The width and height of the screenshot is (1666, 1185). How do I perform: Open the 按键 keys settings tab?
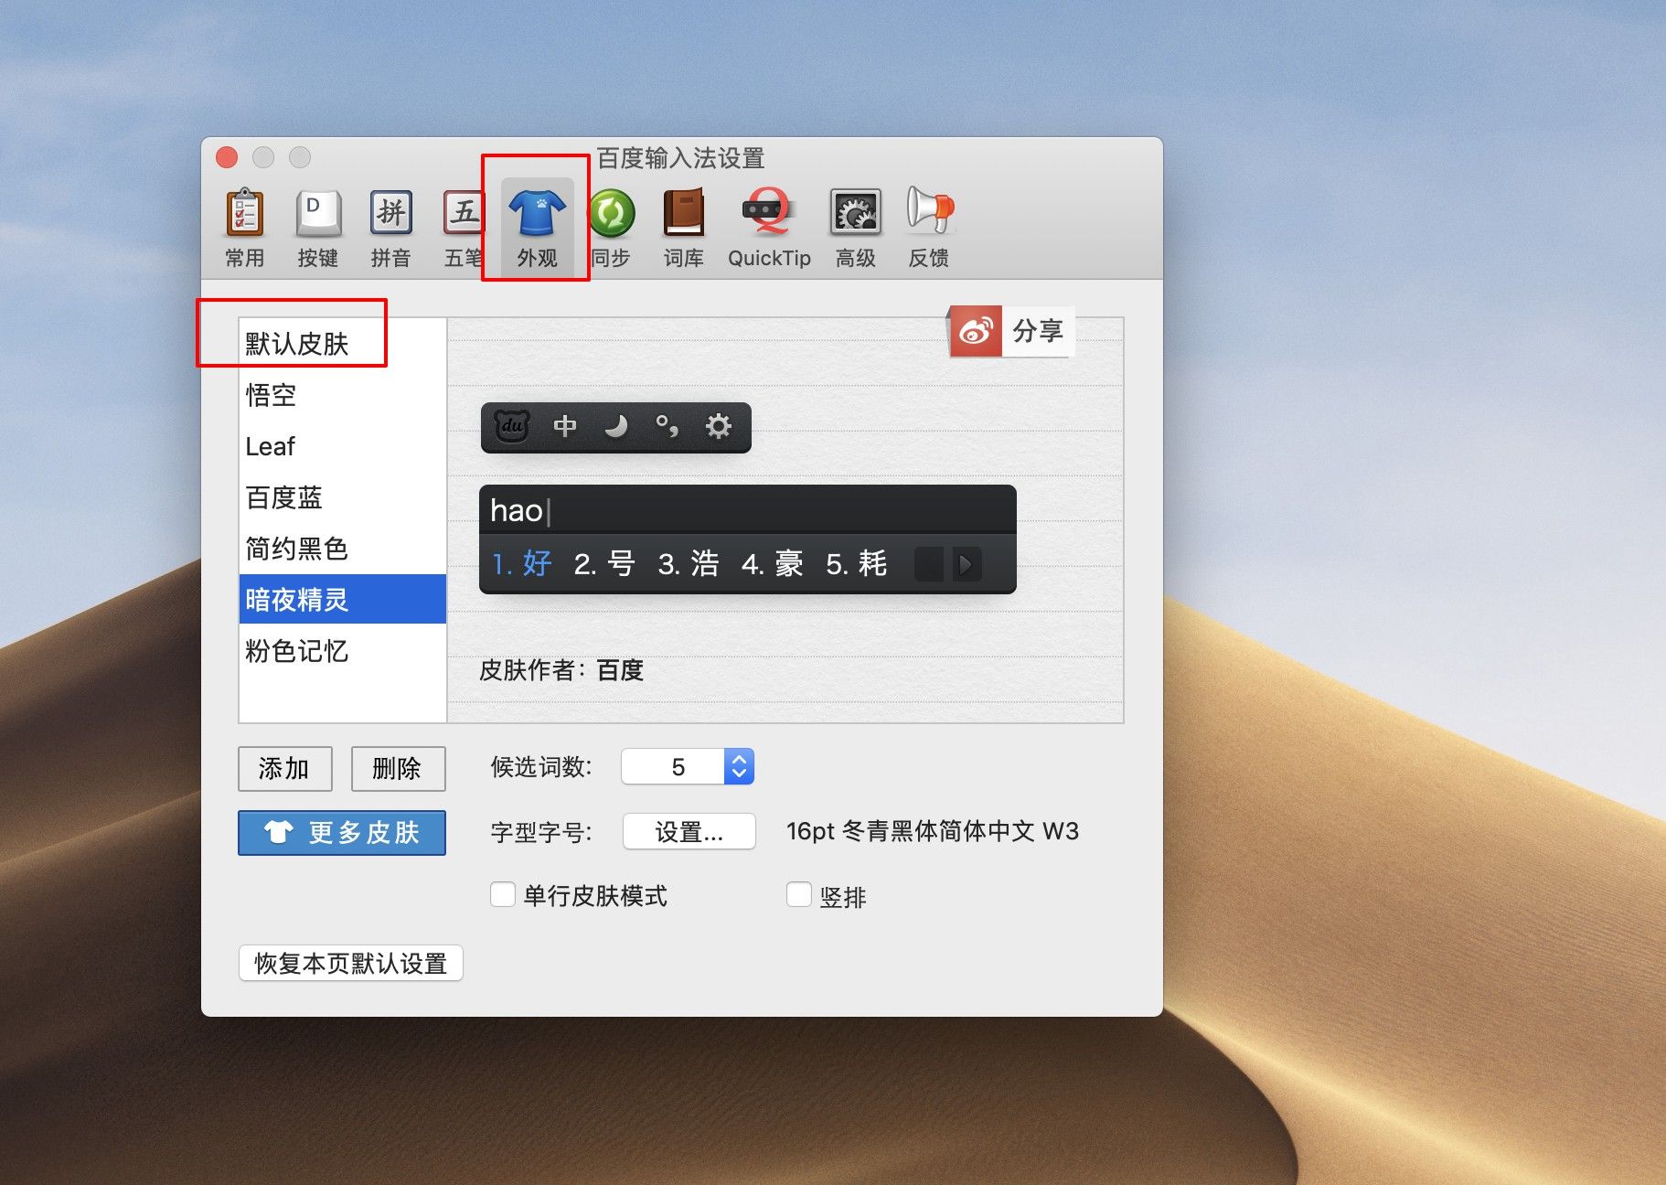tap(318, 228)
